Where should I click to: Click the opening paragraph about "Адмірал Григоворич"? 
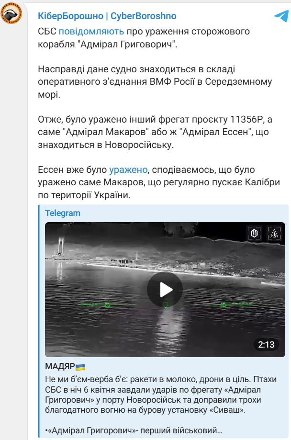pyautogui.click(x=144, y=38)
